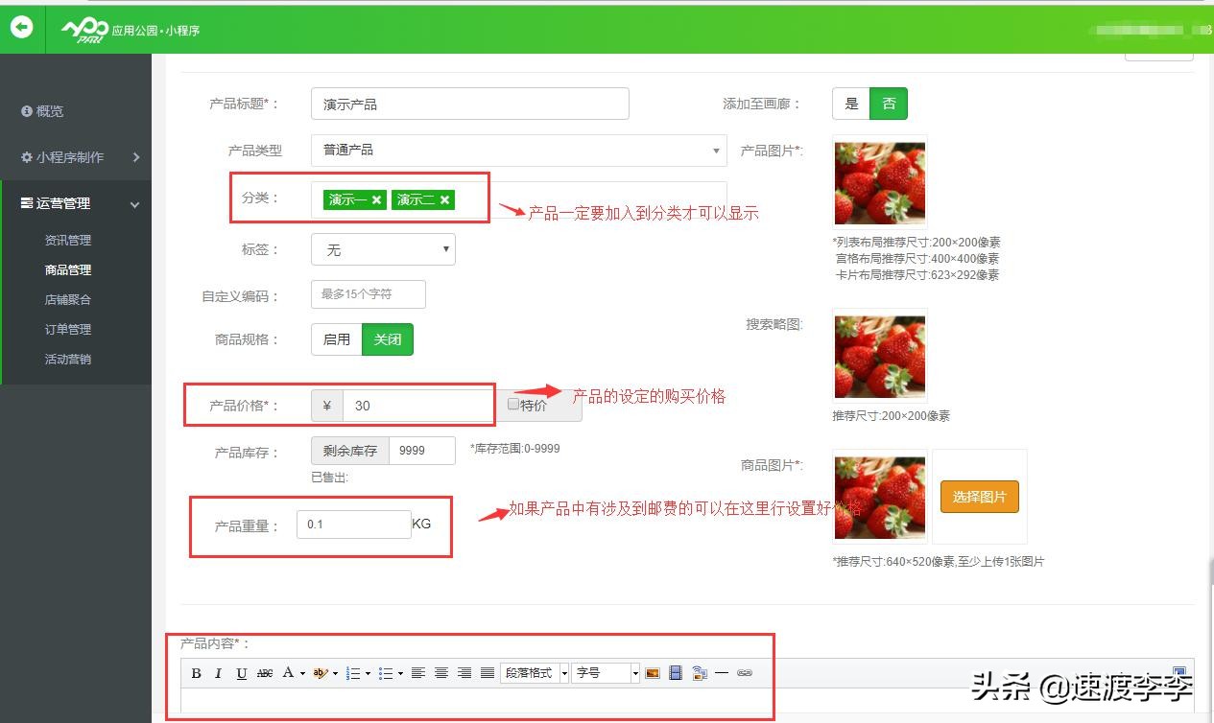Open the 段落格式 dropdown in the editor
This screenshot has height=723, width=1214.
pyautogui.click(x=534, y=672)
